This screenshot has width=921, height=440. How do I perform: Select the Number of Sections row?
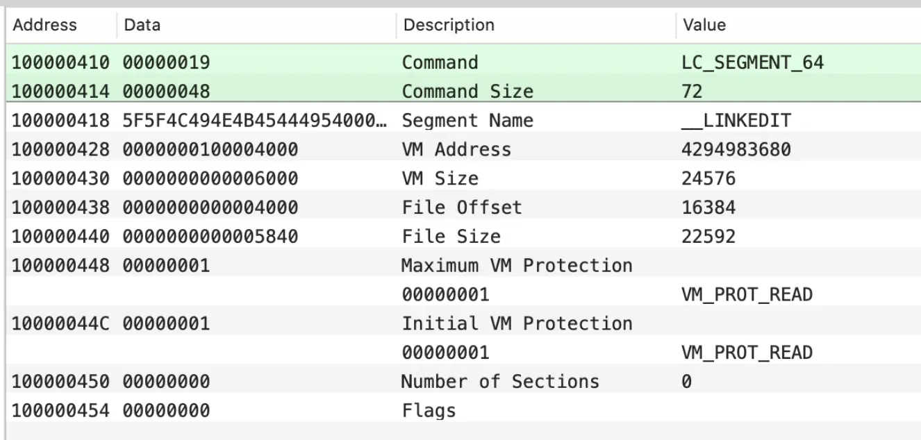500,382
